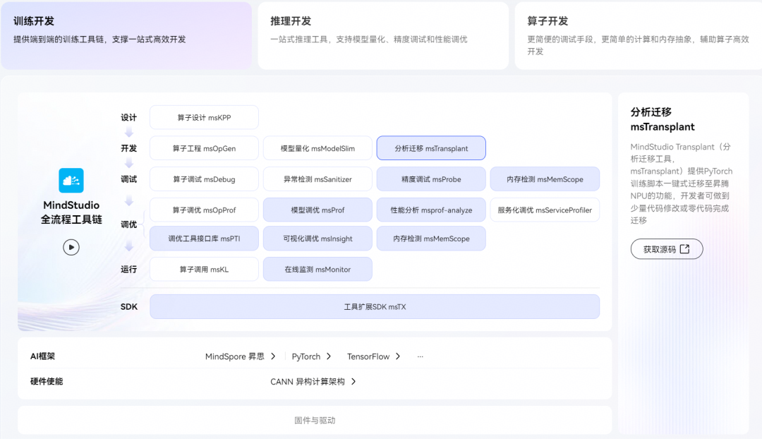This screenshot has width=762, height=439.
Task: Select 在线监测 msMonitor tool
Action: point(317,270)
